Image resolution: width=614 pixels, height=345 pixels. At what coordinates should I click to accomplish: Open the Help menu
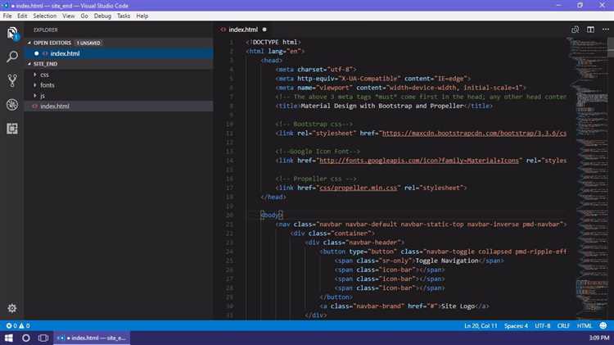[x=142, y=16]
